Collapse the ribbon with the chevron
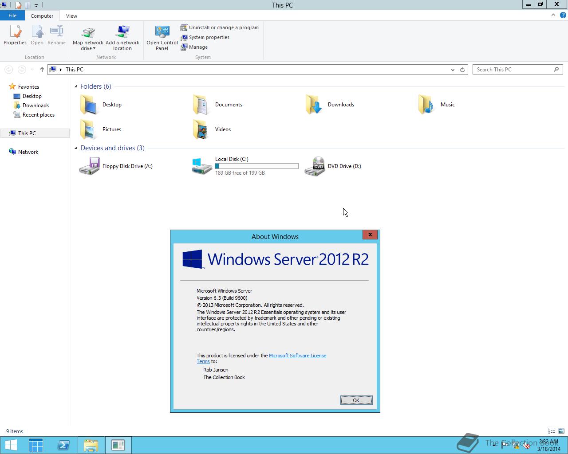Viewport: 568px width, 454px height. coord(553,15)
